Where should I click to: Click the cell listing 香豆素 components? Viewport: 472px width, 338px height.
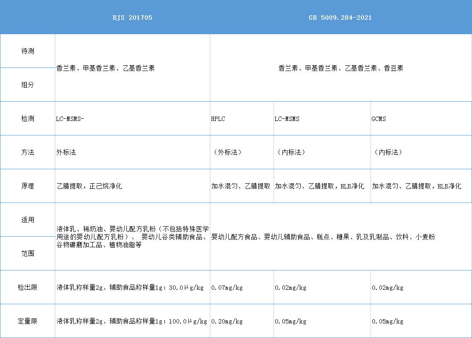click(341, 68)
